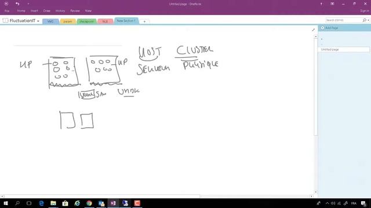Open the red recorder app taskbar icon

coord(137,203)
